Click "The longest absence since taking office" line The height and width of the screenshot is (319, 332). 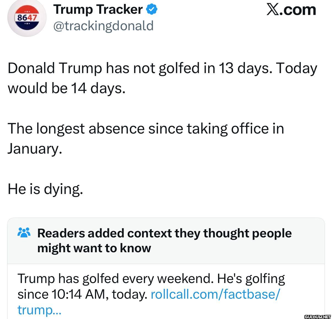click(x=146, y=129)
